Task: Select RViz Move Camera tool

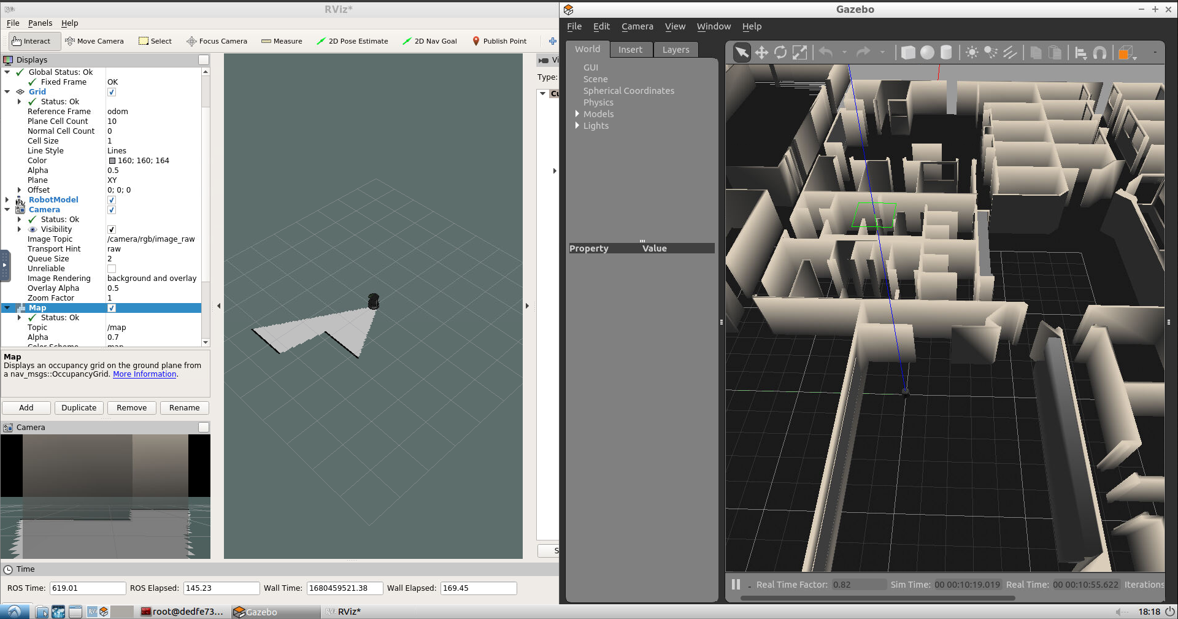Action: tap(94, 41)
